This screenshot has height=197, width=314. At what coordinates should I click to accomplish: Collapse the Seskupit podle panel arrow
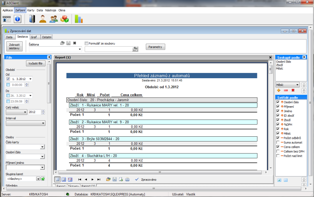click(304, 57)
